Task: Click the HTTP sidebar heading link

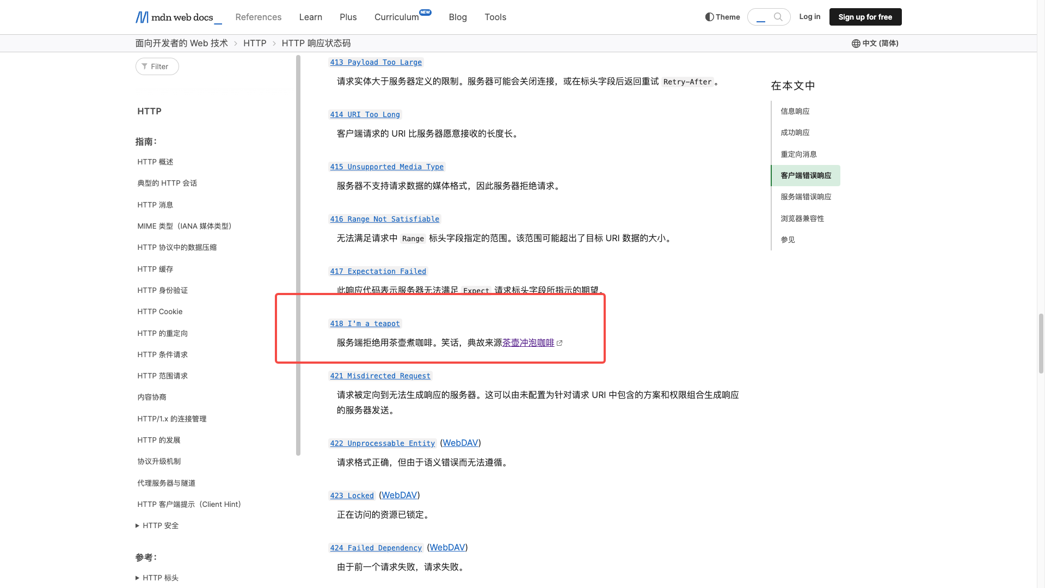Action: (x=150, y=112)
